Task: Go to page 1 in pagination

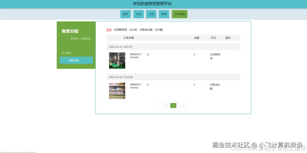Action: [x=173, y=106]
